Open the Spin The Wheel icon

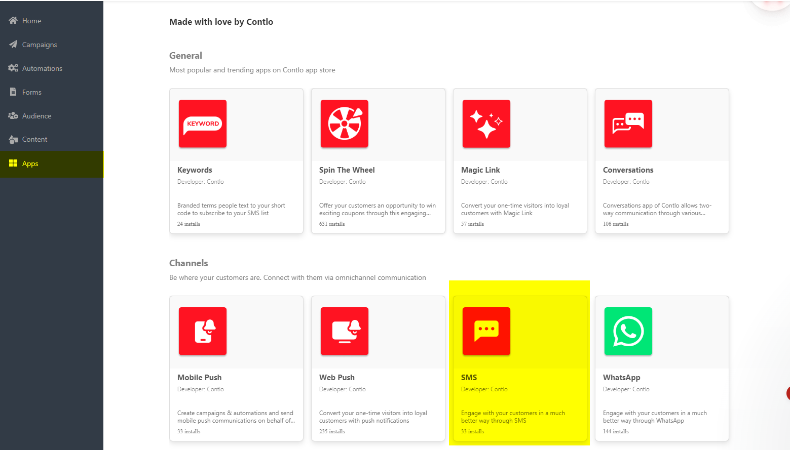coord(345,124)
